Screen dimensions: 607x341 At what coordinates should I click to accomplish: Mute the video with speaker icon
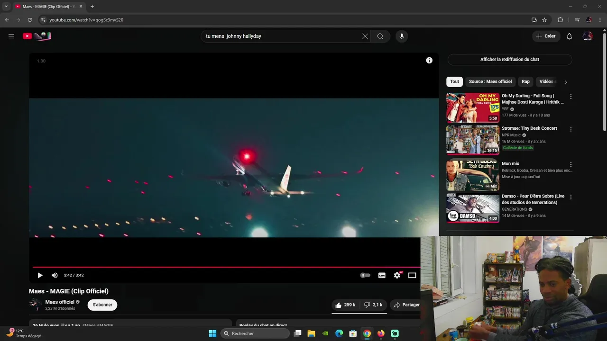pyautogui.click(x=55, y=275)
